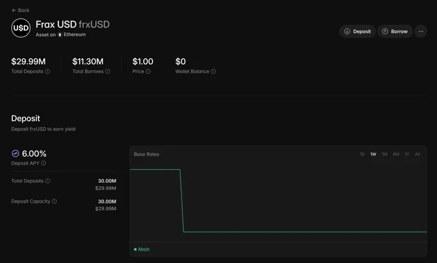This screenshot has width=437, height=263.
Task: Select the 1M chart range
Action: pos(384,154)
